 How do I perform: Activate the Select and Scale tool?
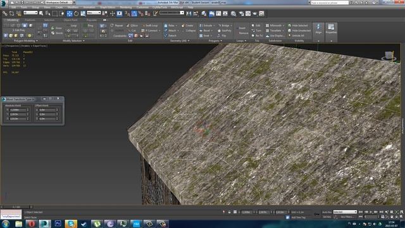click(x=83, y=13)
